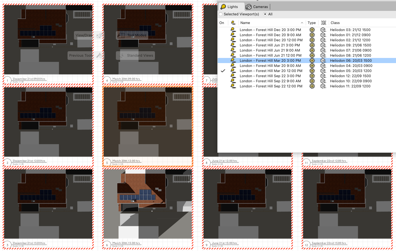Turn off the Mar 20 12:00 PM light checkmark
The image size is (396, 251).
(223, 71)
